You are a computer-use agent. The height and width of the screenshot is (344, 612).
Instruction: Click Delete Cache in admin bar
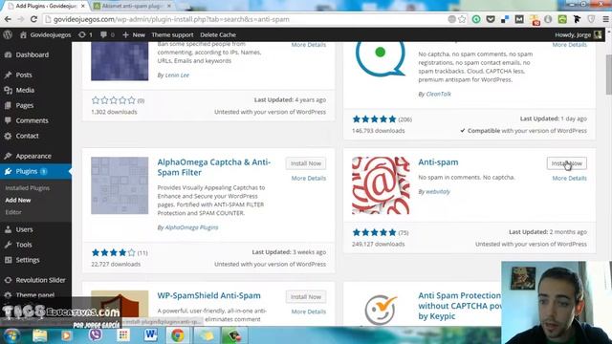(218, 34)
